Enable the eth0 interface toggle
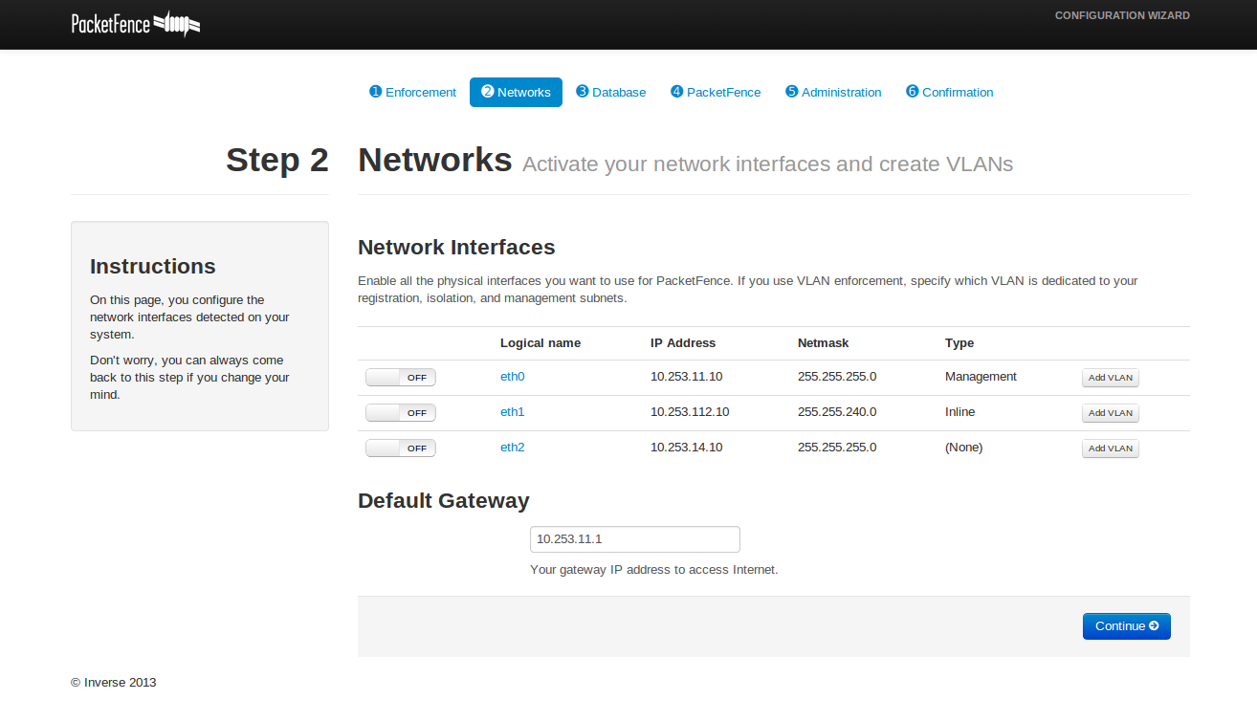This screenshot has width=1257, height=722. tap(400, 378)
